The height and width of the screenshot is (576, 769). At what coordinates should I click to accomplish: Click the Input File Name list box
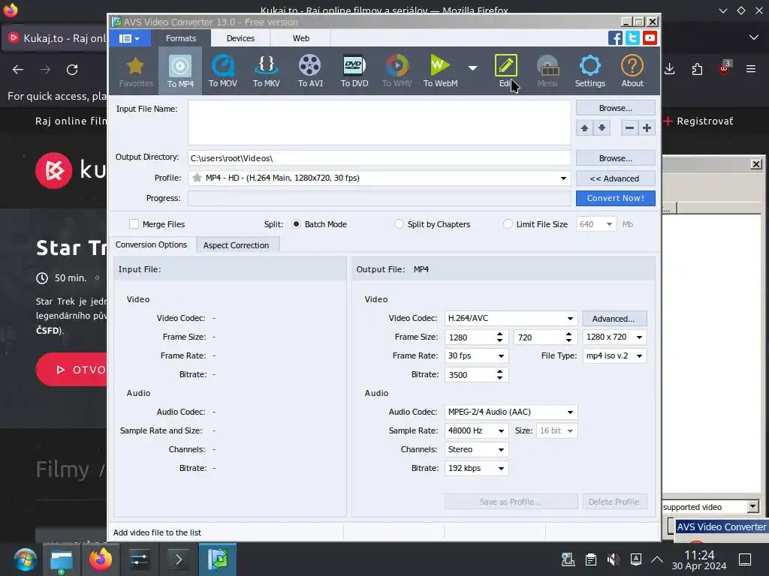(x=379, y=122)
